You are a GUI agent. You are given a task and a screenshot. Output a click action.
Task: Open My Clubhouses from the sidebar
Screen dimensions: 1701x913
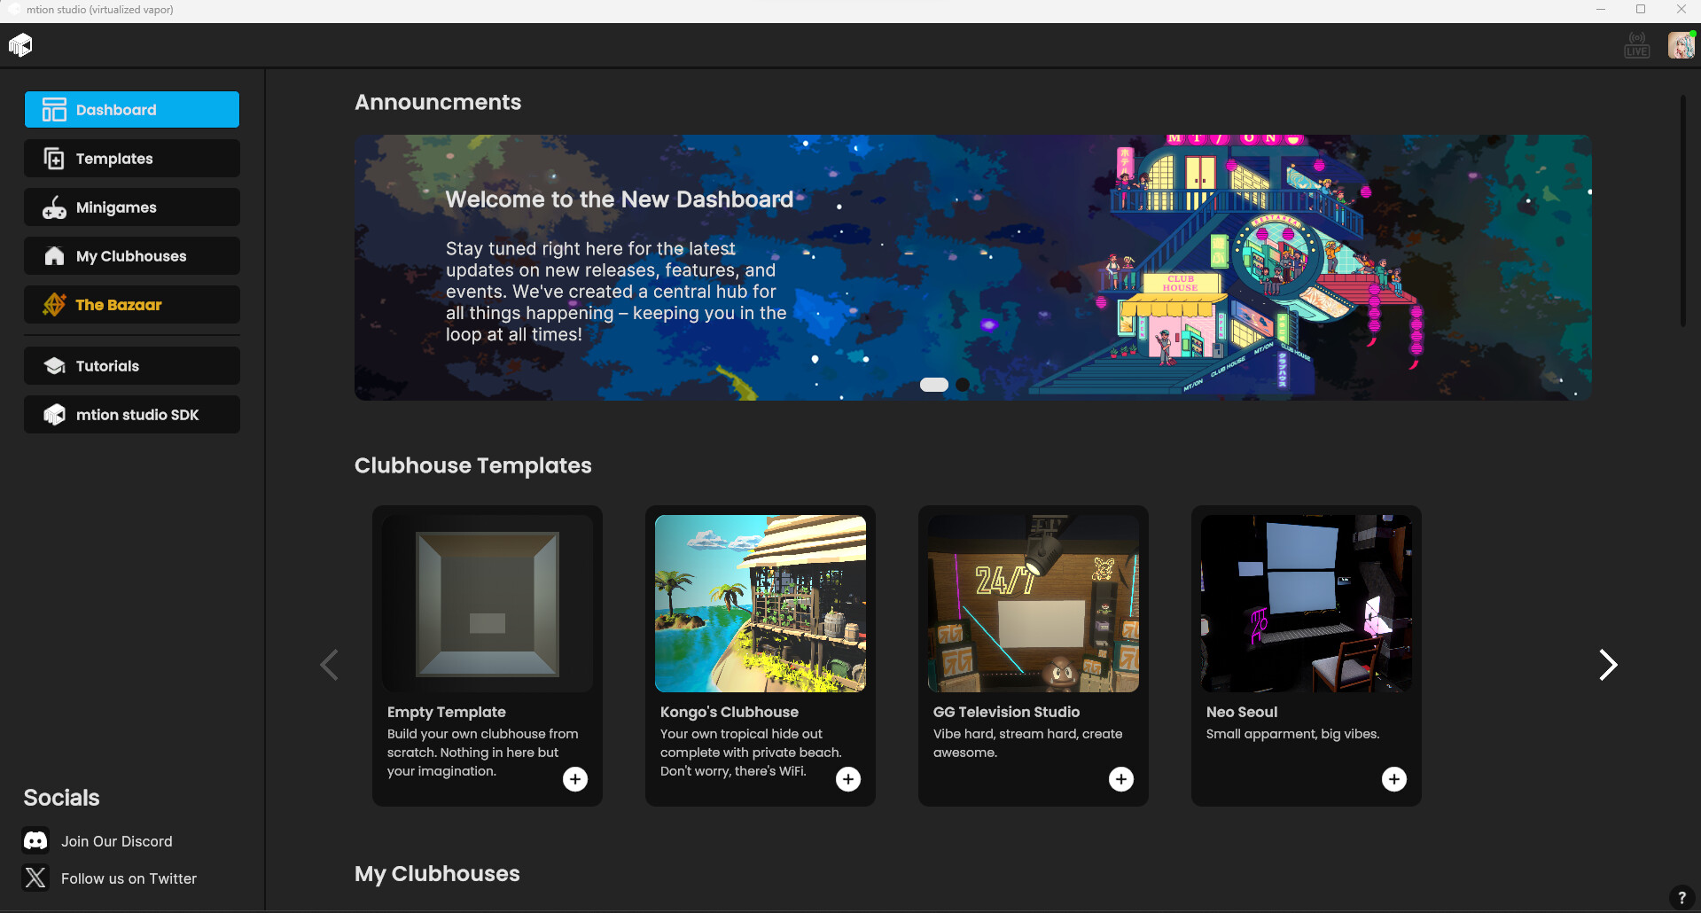[132, 256]
